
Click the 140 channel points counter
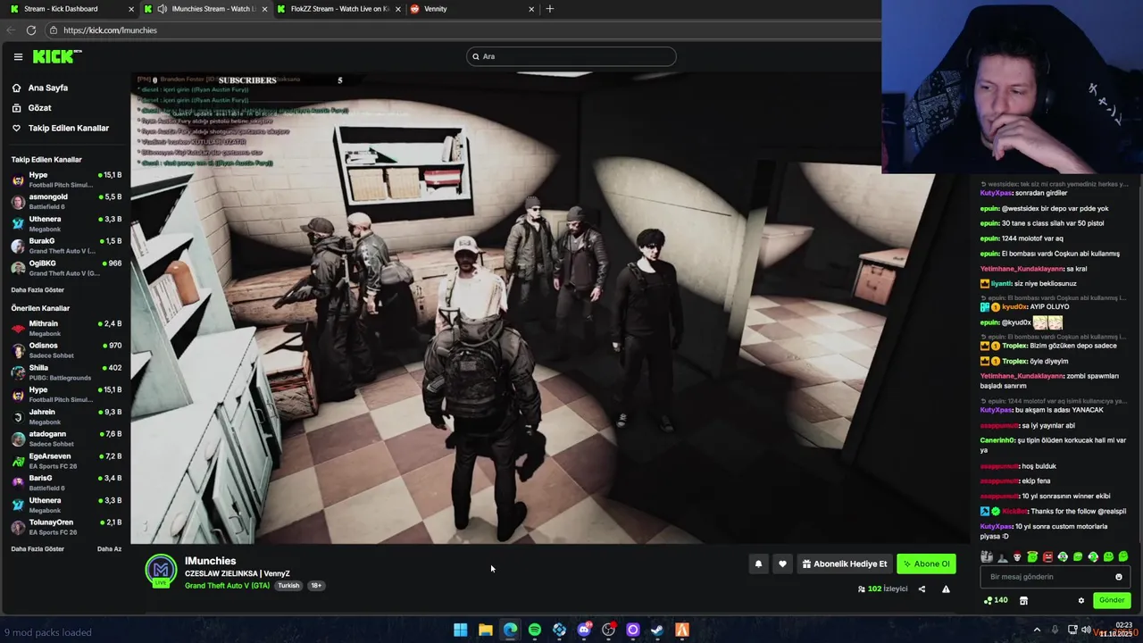tap(996, 600)
